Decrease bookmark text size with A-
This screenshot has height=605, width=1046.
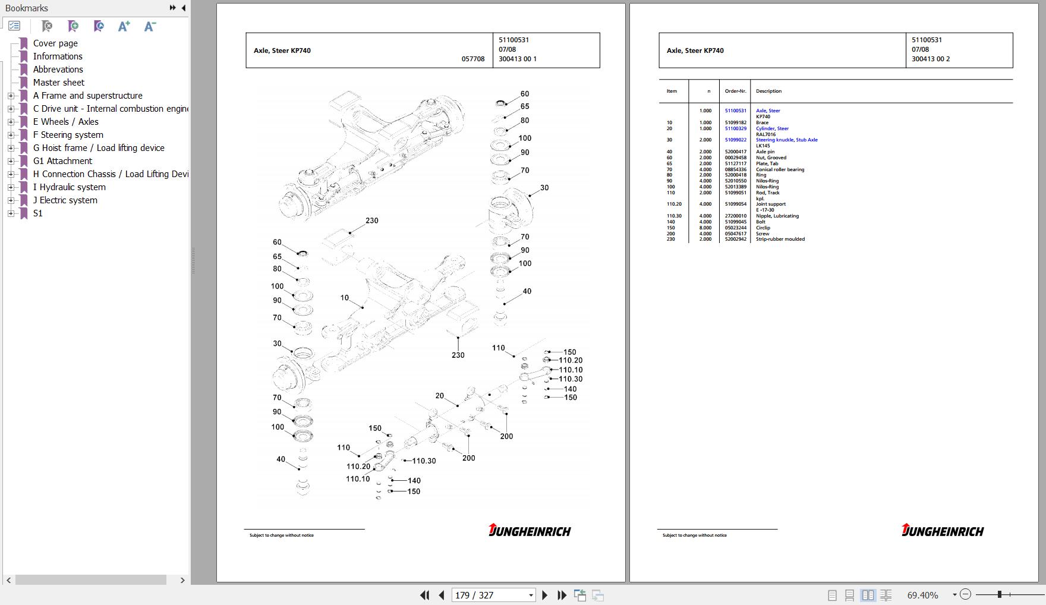[150, 26]
